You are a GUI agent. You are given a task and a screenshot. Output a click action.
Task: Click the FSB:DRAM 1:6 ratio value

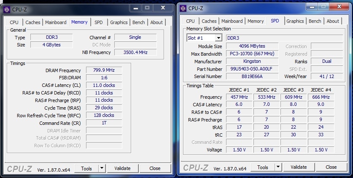click(104, 78)
